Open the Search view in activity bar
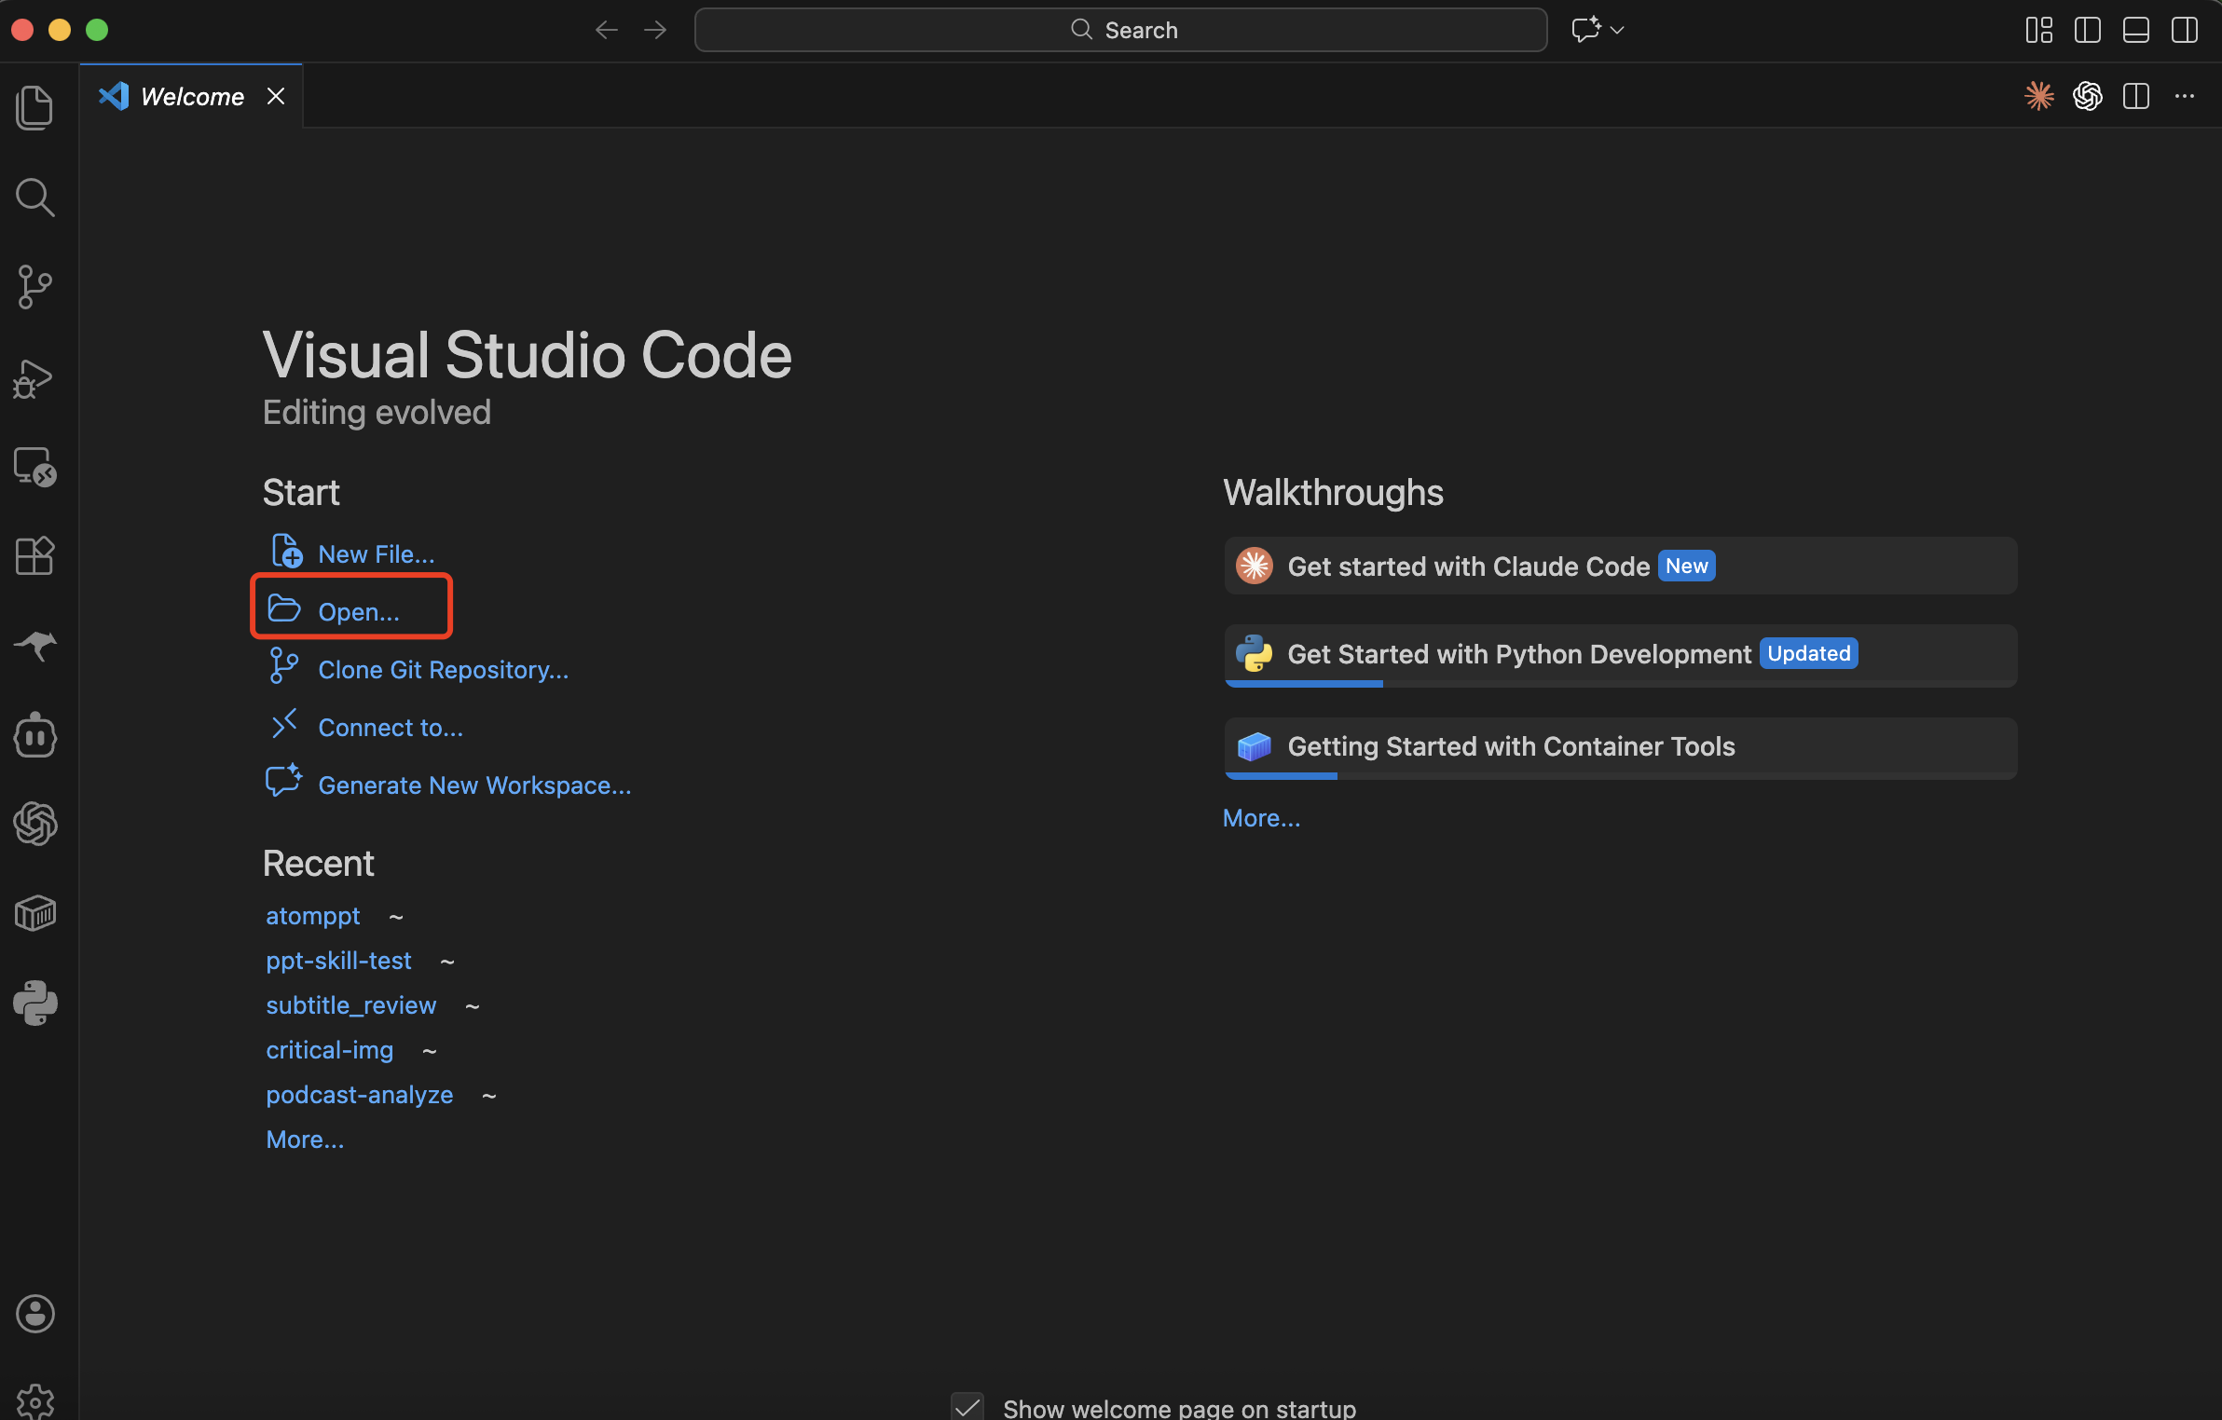This screenshot has height=1420, width=2222. pyautogui.click(x=35, y=197)
